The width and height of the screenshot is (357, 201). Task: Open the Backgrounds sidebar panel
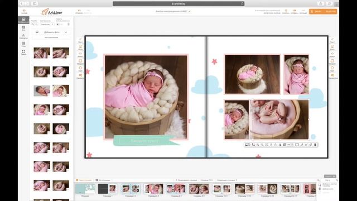pos(23,28)
